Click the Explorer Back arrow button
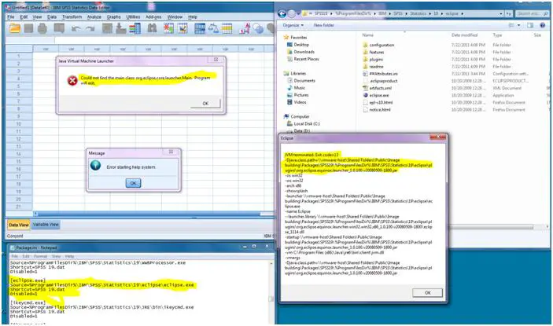This screenshot has width=553, height=326. click(282, 13)
